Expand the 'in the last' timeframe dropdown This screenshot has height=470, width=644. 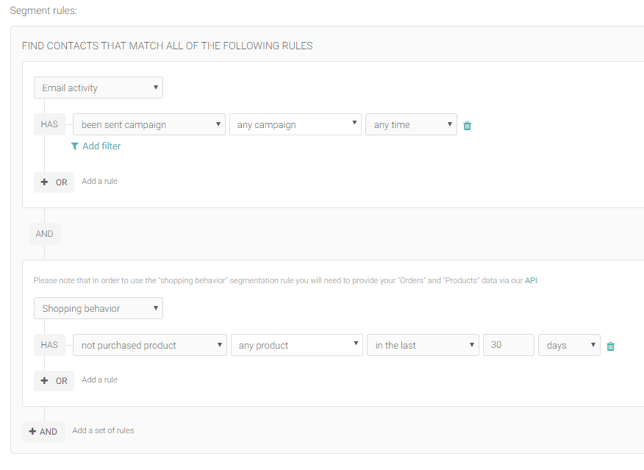[x=423, y=345]
